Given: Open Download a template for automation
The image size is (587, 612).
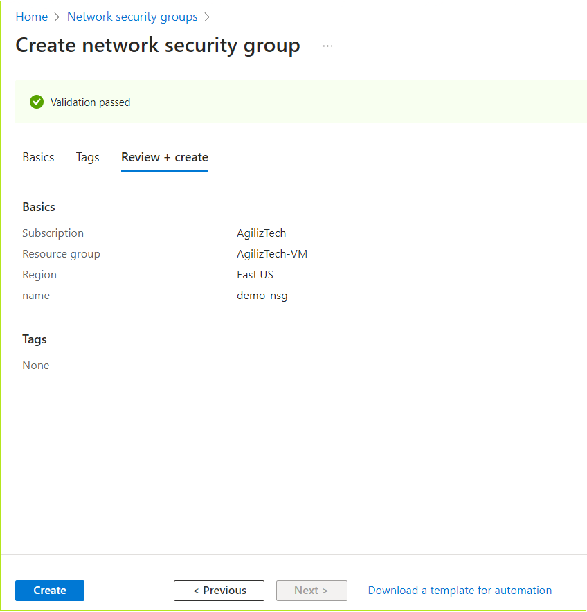Looking at the screenshot, I should [460, 590].
